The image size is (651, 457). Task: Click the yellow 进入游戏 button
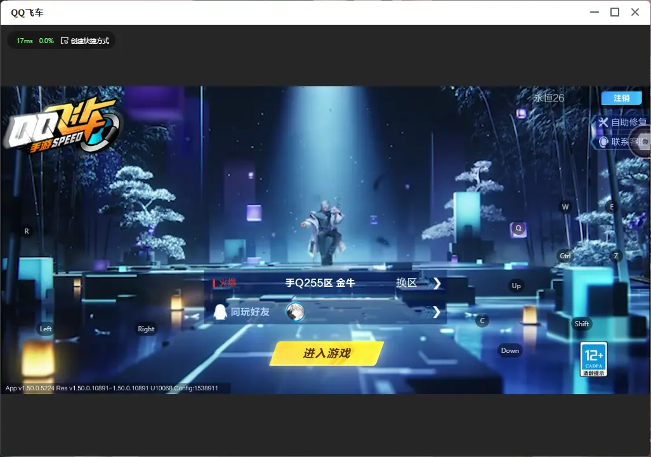pyautogui.click(x=327, y=354)
